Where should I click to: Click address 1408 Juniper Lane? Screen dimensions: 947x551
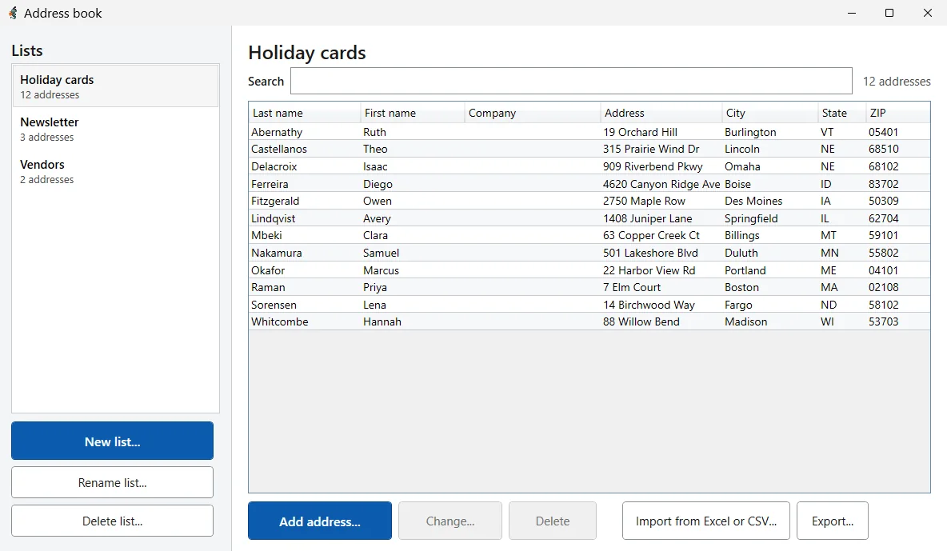pos(647,218)
